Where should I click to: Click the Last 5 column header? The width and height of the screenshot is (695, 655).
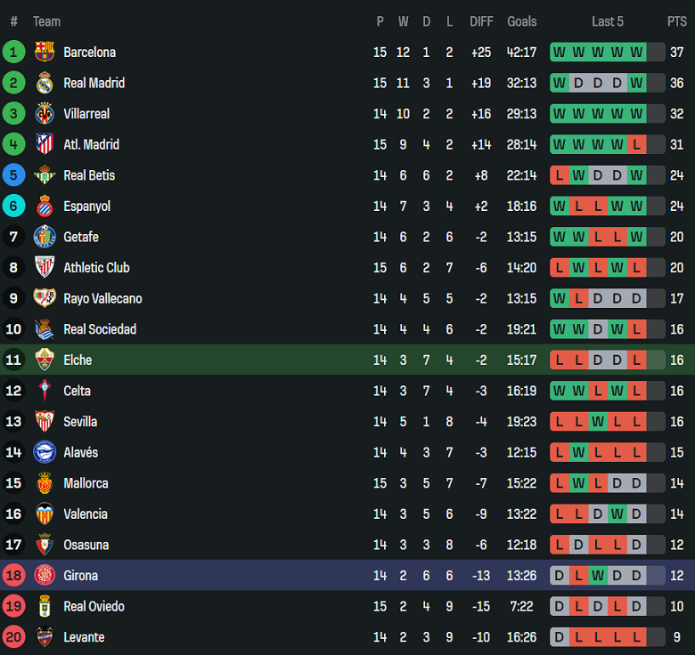pos(608,21)
